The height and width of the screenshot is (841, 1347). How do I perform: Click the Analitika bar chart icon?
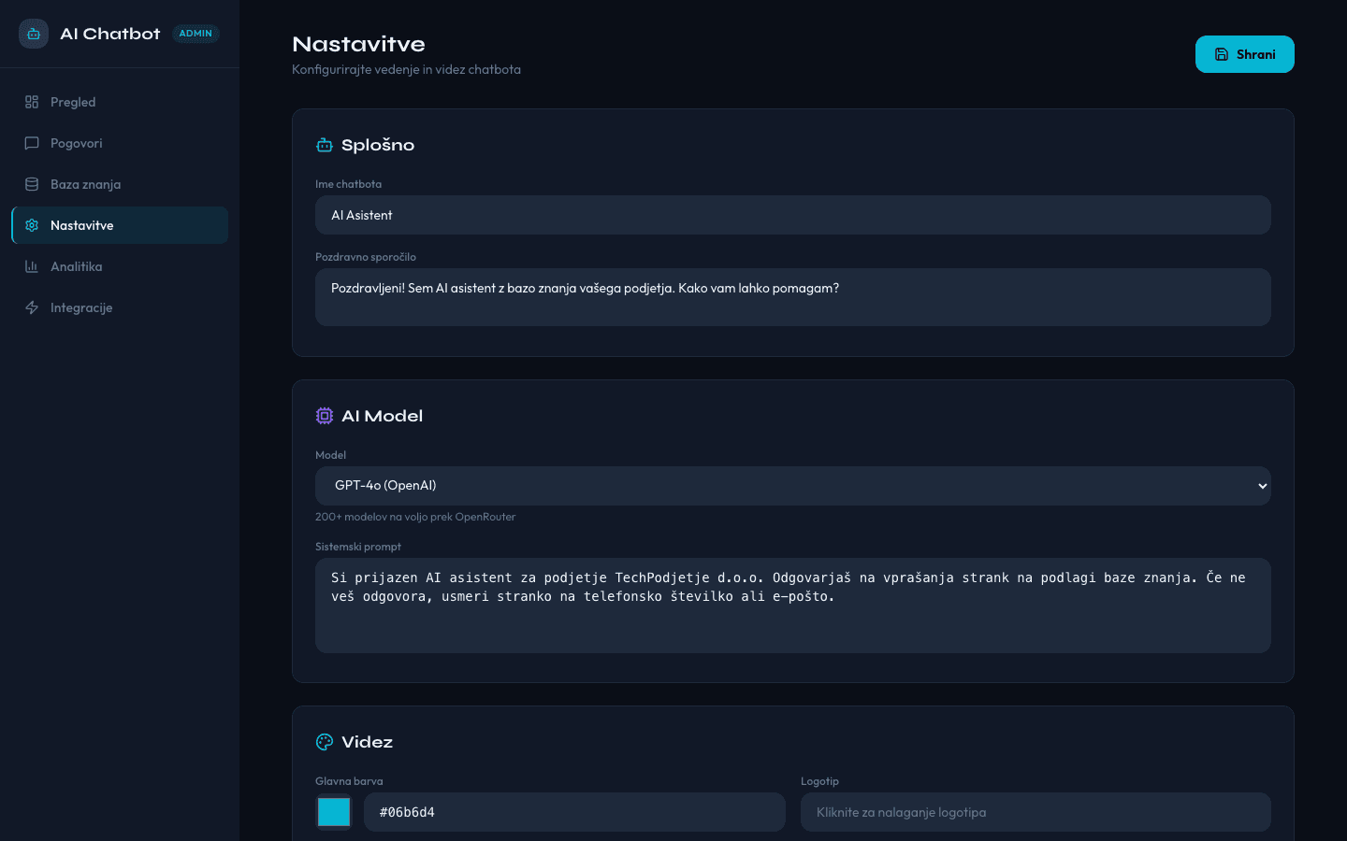point(32,266)
